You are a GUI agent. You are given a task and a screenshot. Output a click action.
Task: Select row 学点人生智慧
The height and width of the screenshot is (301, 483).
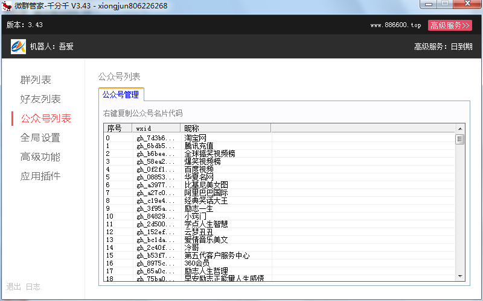280,224
